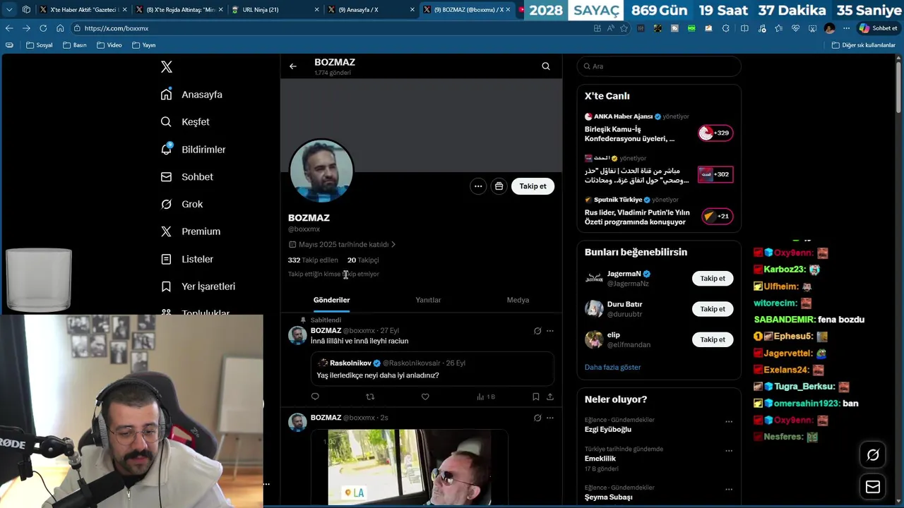Screen dimensions: 904x508
Task: Open Sohbet et Copilot button
Action: 878,28
